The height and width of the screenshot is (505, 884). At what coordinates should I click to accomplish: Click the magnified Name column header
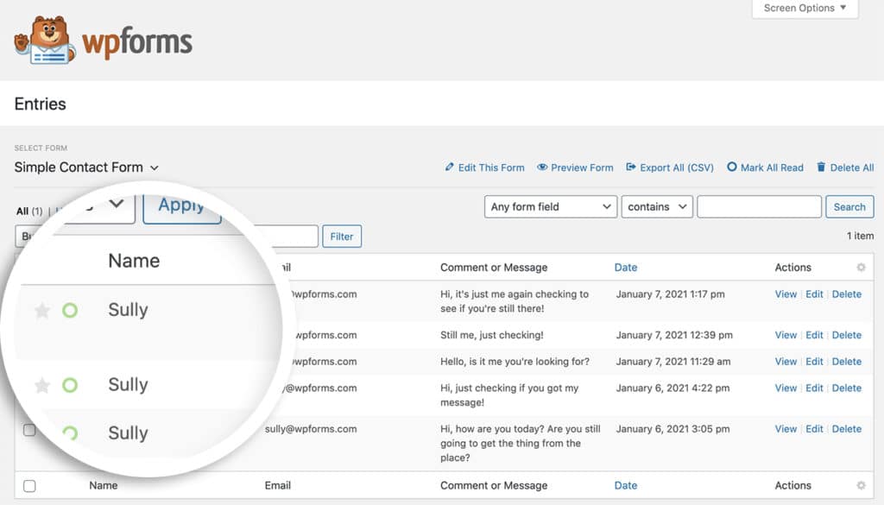pyautogui.click(x=134, y=261)
